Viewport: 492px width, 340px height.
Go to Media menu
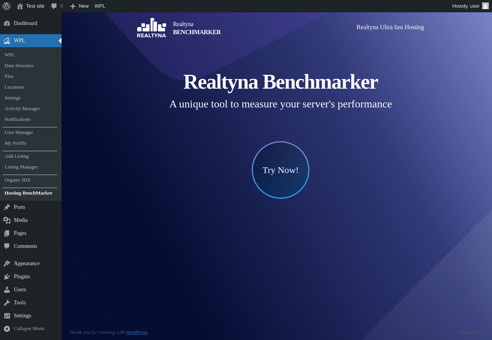31,220
